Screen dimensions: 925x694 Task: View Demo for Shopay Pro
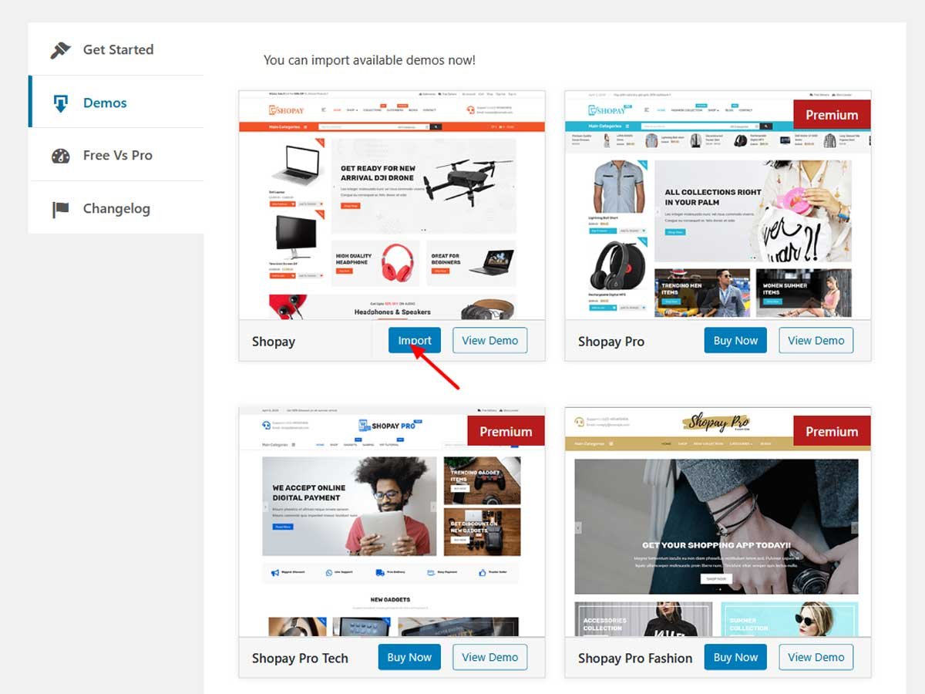coord(816,341)
